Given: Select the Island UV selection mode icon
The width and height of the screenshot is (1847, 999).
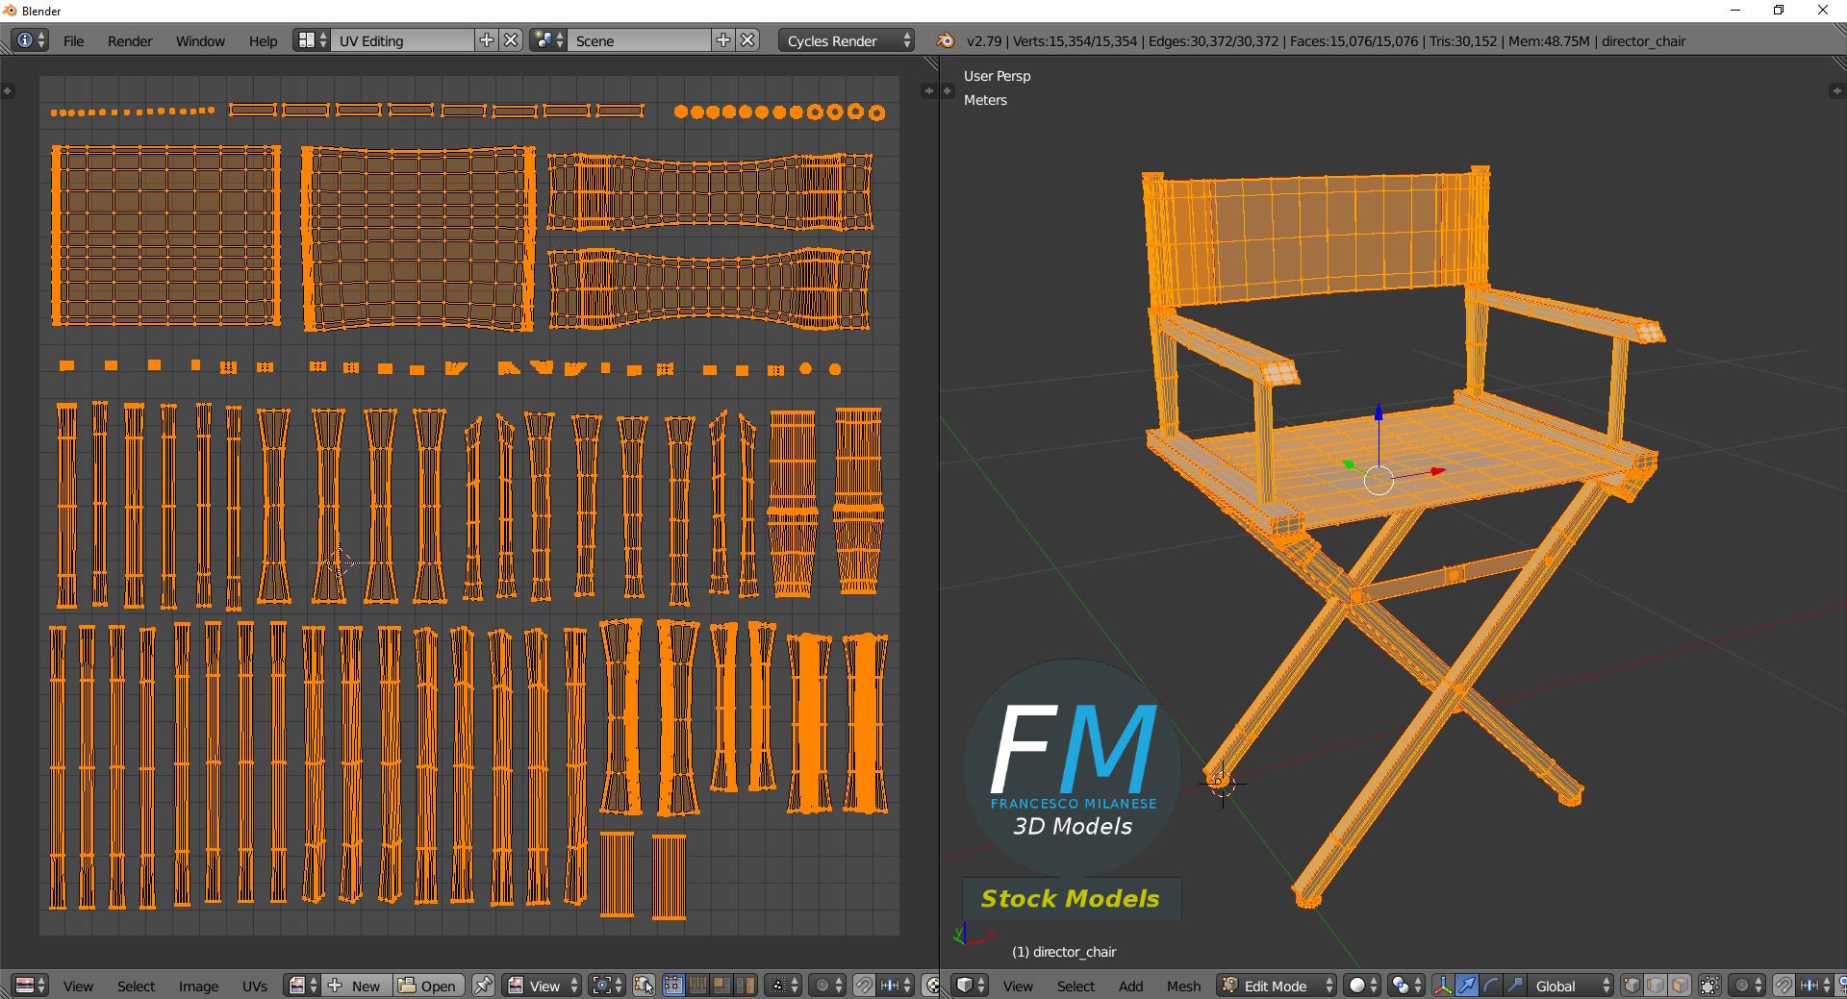Looking at the screenshot, I should click(x=746, y=986).
